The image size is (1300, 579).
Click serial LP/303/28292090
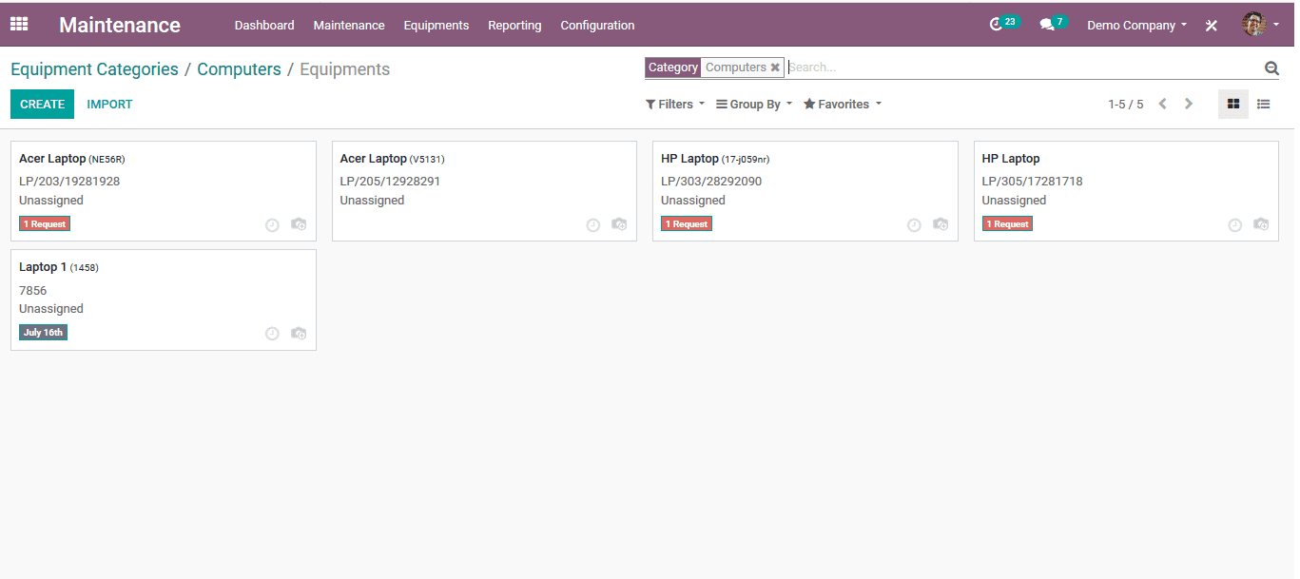(711, 182)
